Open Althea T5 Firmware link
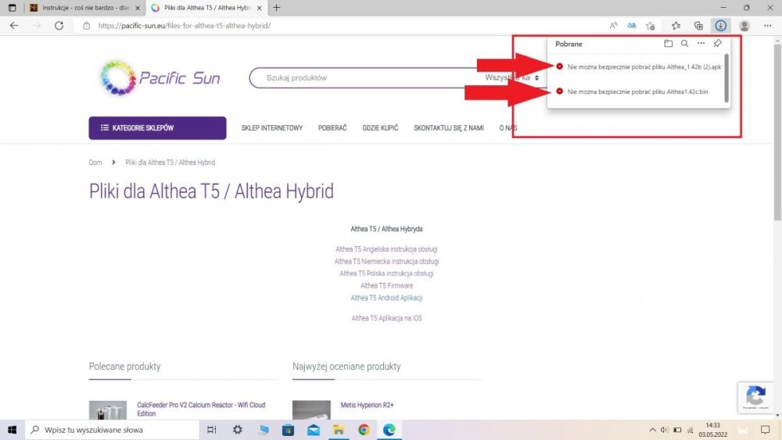 point(386,286)
